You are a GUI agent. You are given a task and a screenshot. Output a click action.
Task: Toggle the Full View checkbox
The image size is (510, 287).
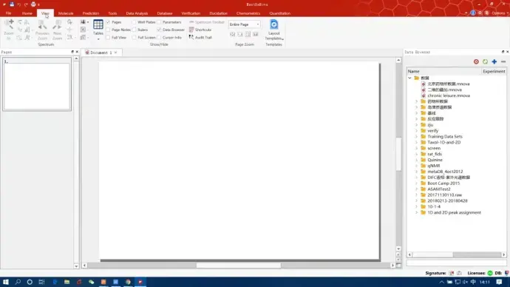click(x=109, y=38)
